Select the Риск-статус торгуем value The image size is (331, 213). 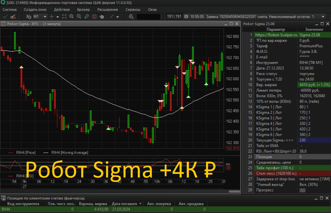click(314, 74)
